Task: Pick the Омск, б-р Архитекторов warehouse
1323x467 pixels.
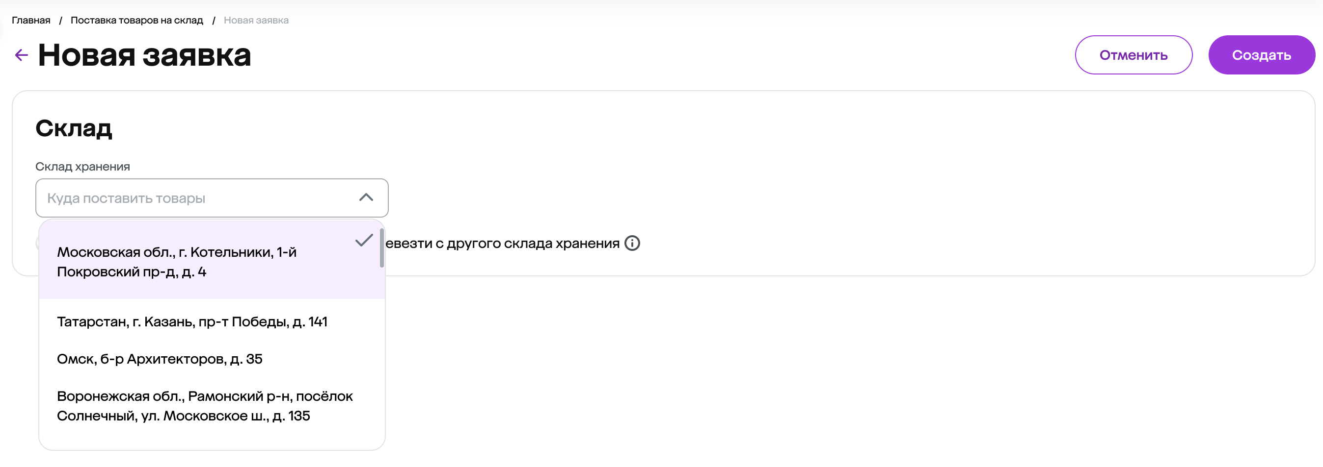Action: (x=159, y=359)
